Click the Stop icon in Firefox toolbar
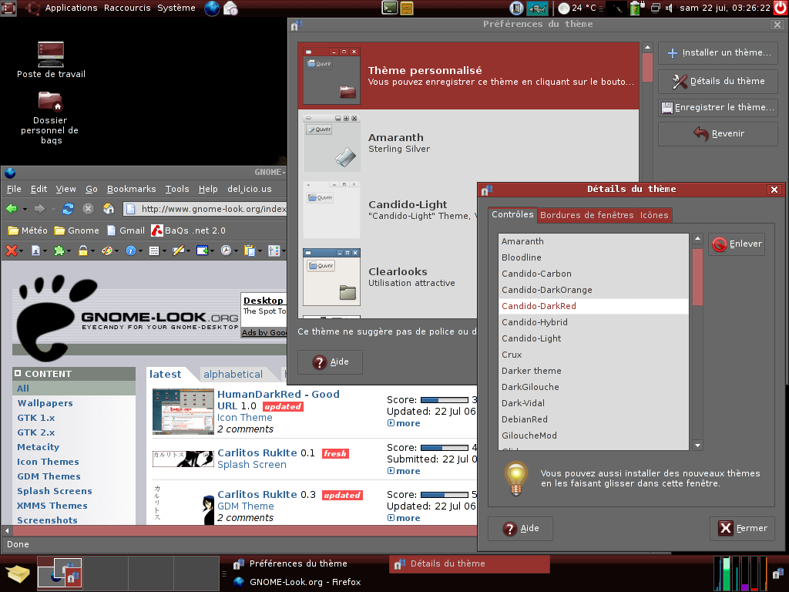The height and width of the screenshot is (592, 789). pyautogui.click(x=88, y=208)
